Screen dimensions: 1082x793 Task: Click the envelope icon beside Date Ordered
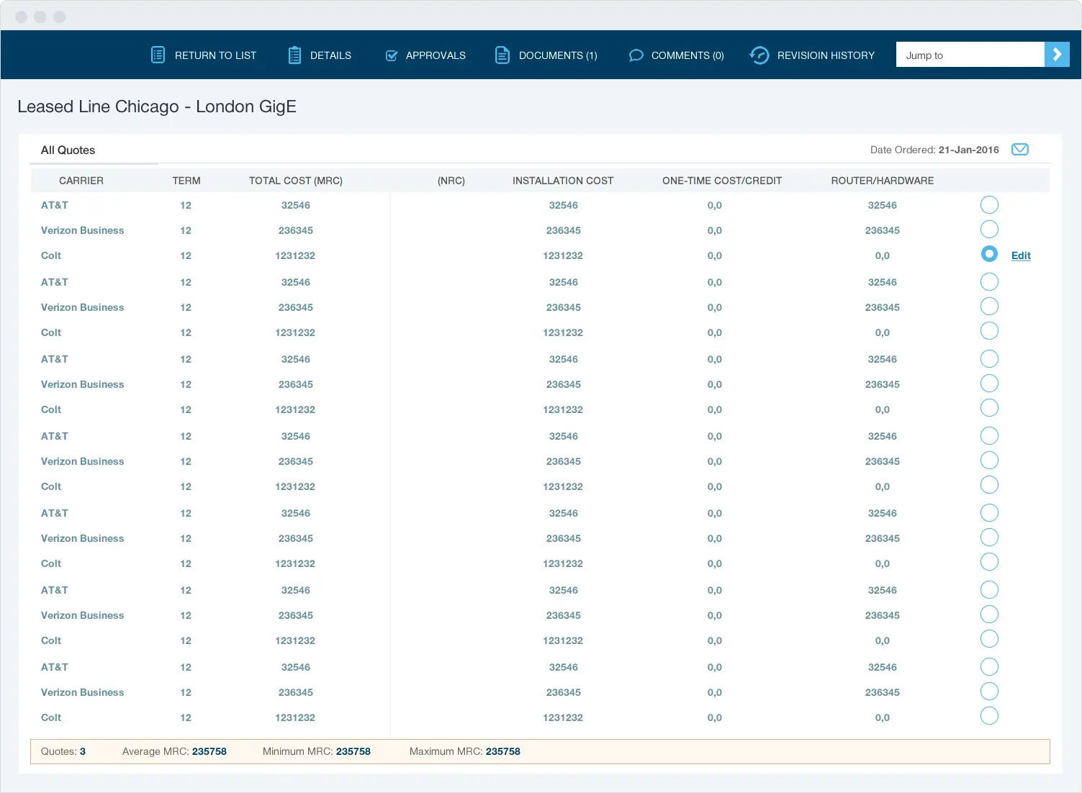pos(1019,150)
